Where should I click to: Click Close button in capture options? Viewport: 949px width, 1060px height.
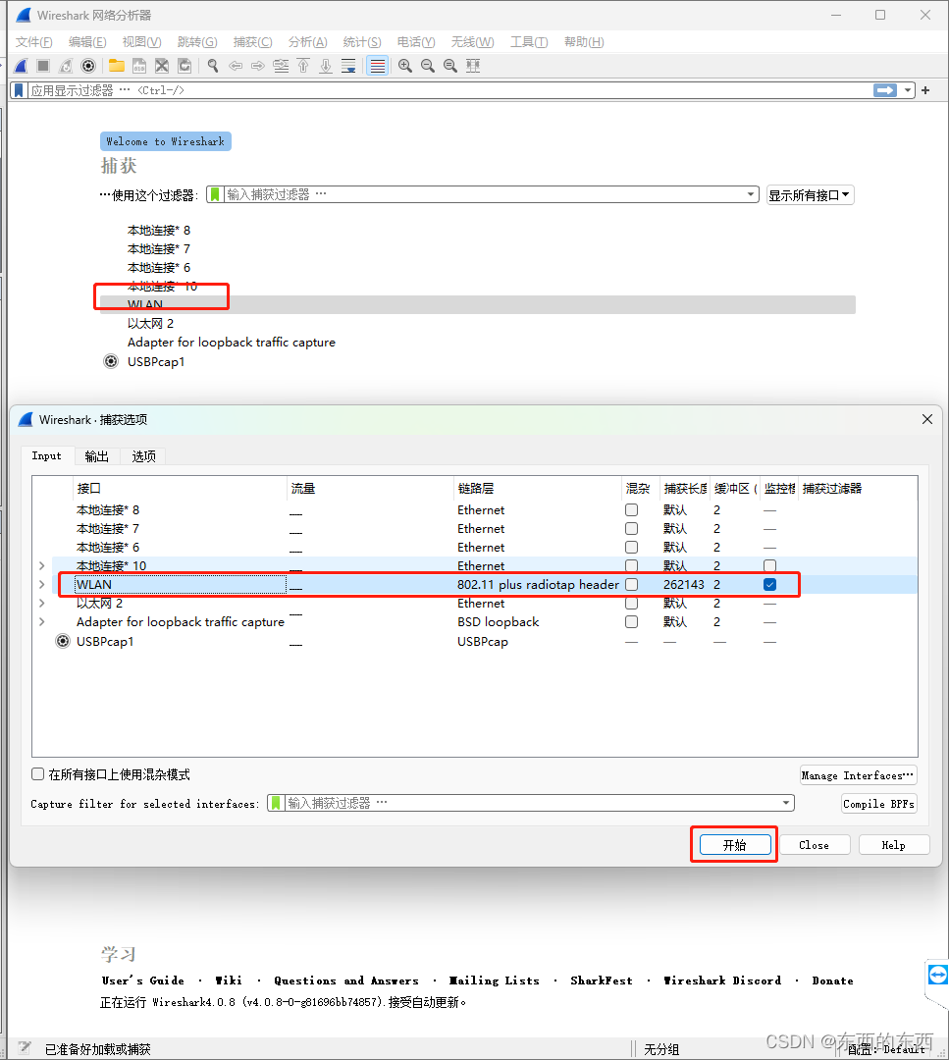click(x=814, y=845)
